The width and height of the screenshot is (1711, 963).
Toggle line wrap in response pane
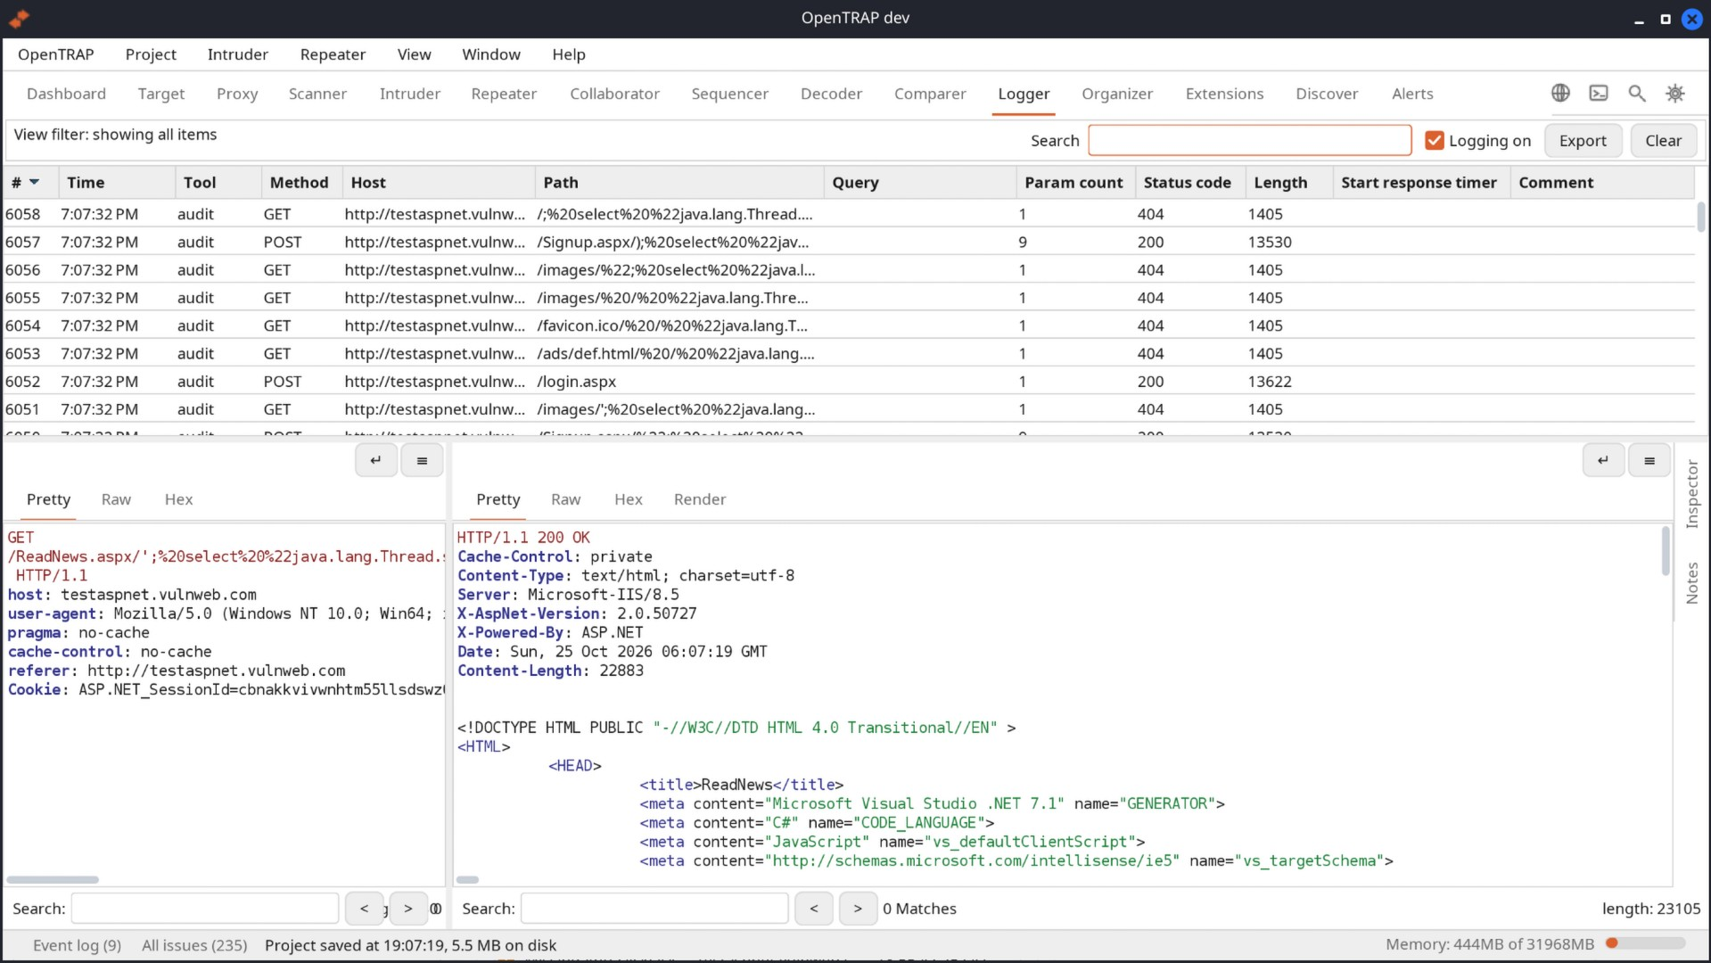click(1603, 460)
